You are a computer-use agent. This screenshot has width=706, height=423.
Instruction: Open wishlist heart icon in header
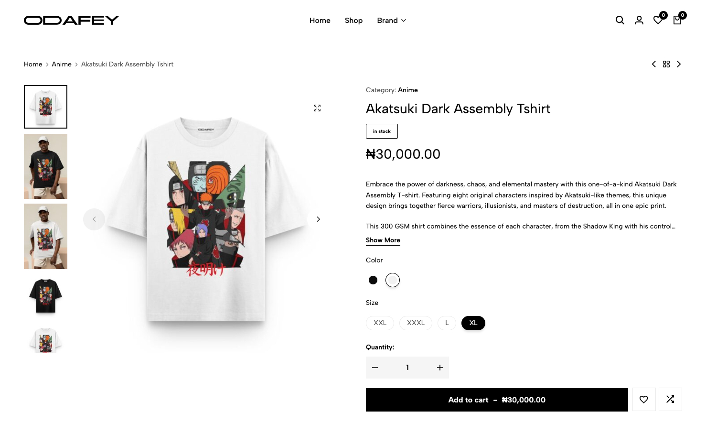[x=658, y=20]
